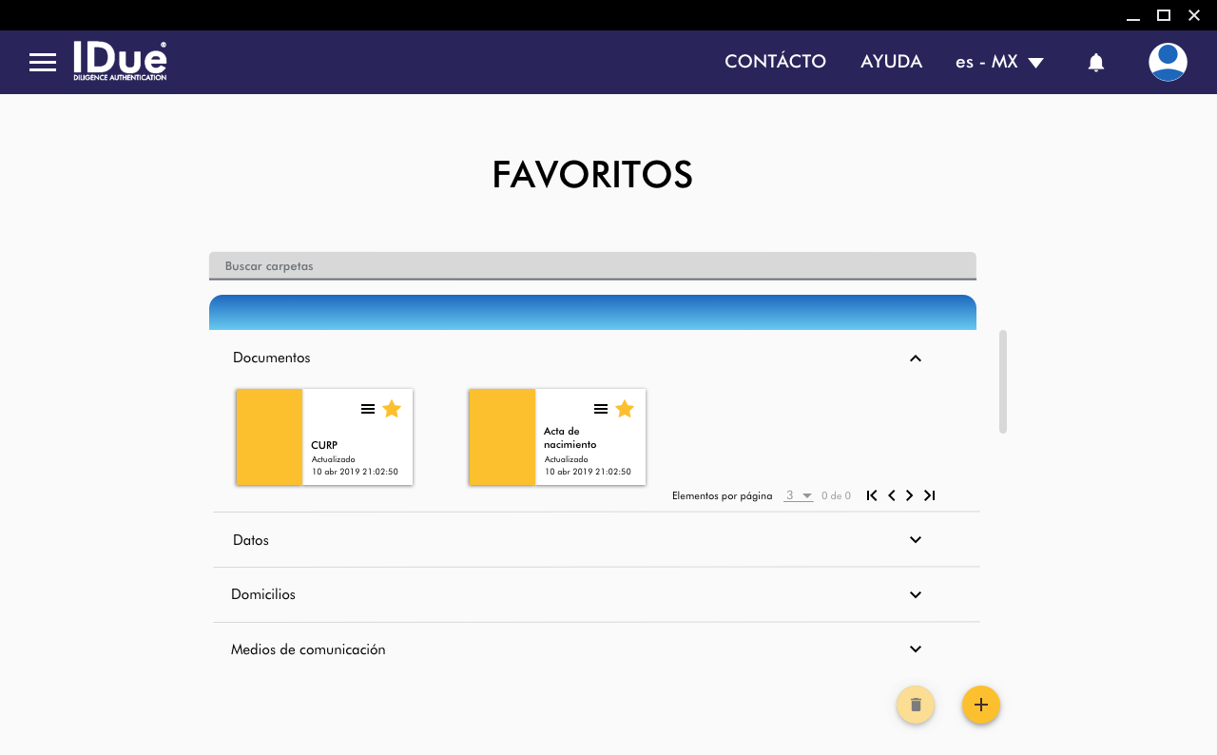
Task: Go to the last page of results
Action: pyautogui.click(x=930, y=495)
